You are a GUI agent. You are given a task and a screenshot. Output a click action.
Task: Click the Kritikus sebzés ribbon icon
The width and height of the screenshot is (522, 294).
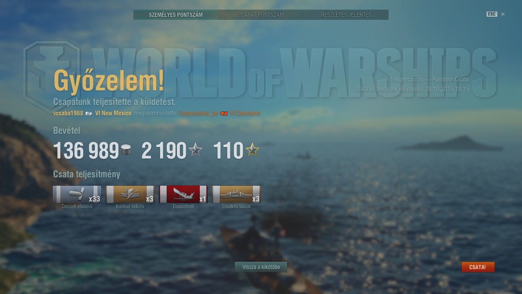point(130,194)
